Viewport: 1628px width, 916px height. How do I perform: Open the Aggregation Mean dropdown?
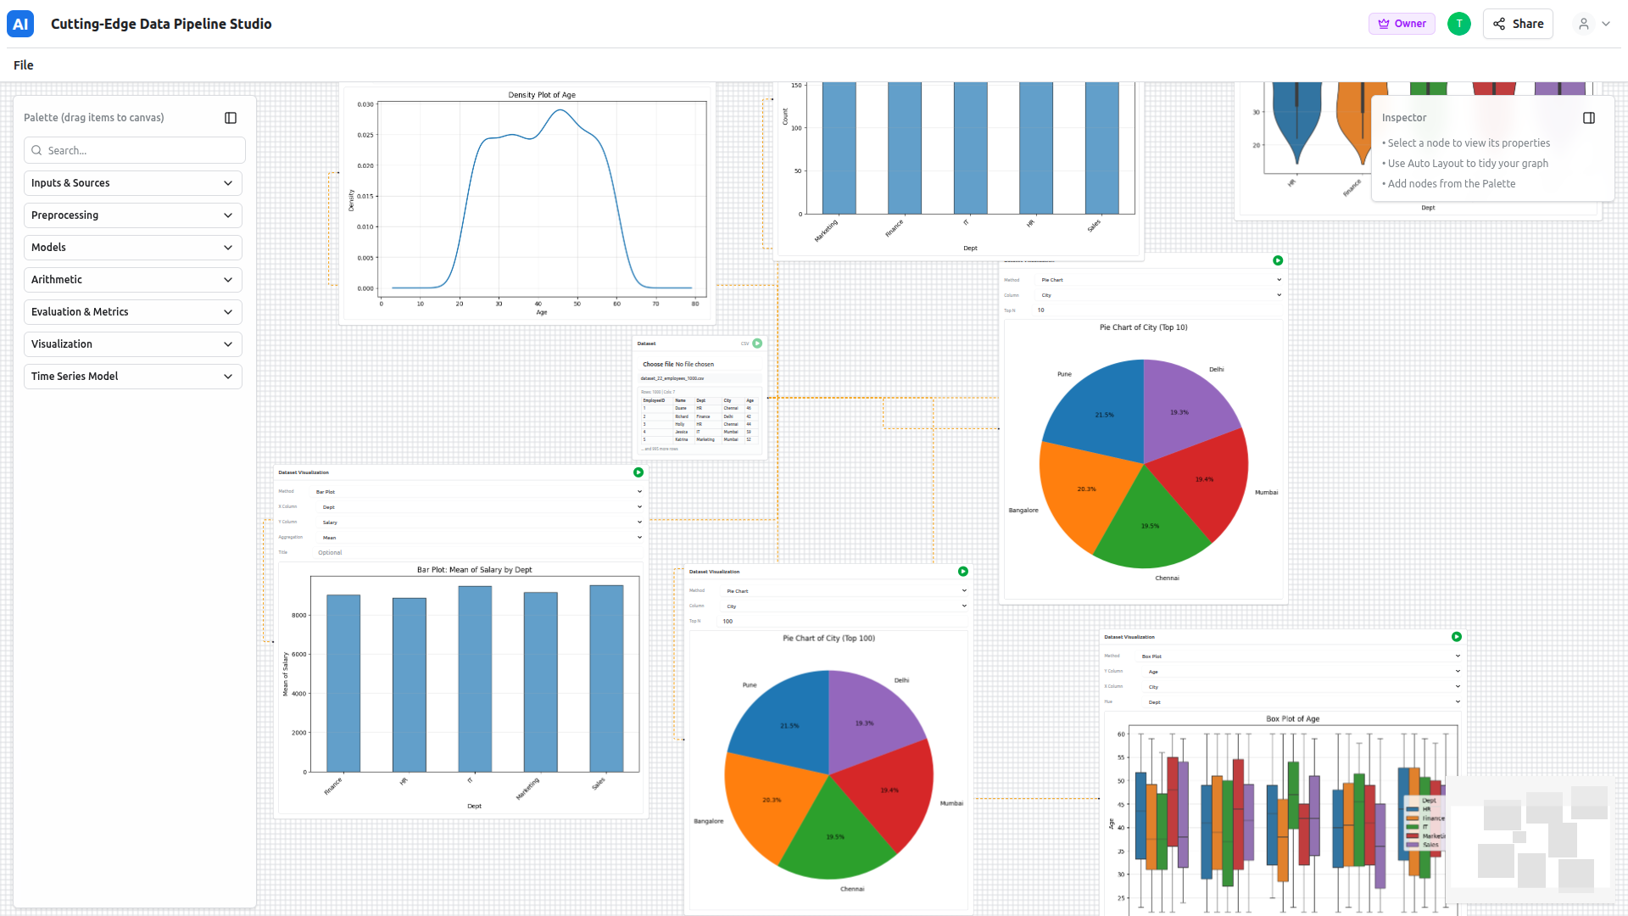click(479, 538)
